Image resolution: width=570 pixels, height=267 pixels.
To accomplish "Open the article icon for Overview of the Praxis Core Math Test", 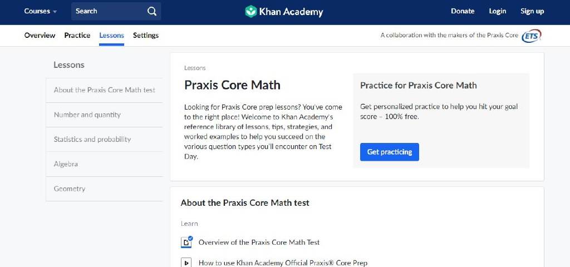I will (x=186, y=243).
